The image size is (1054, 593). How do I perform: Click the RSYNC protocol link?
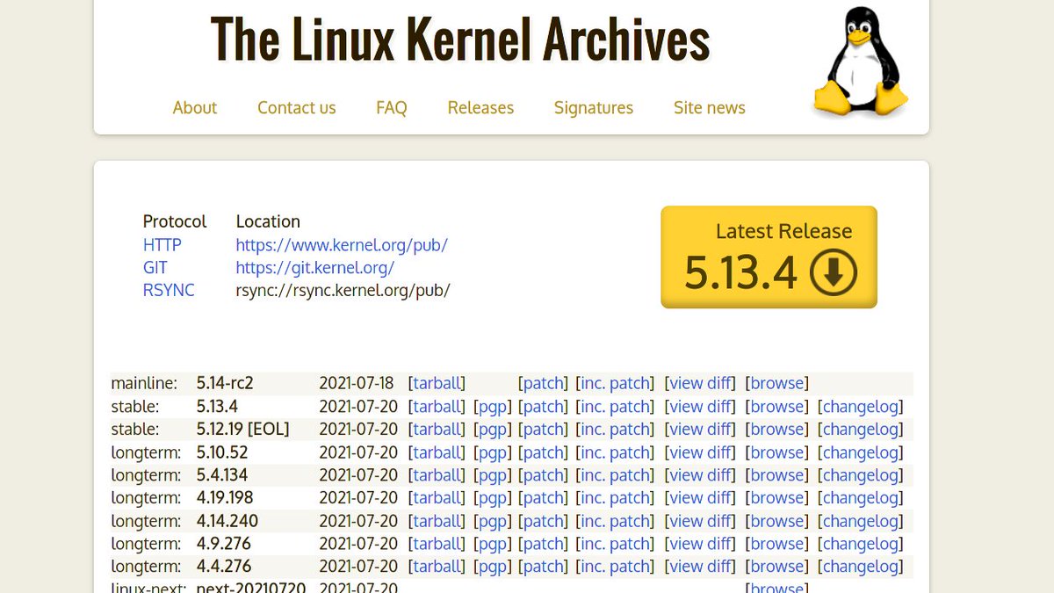coord(169,291)
